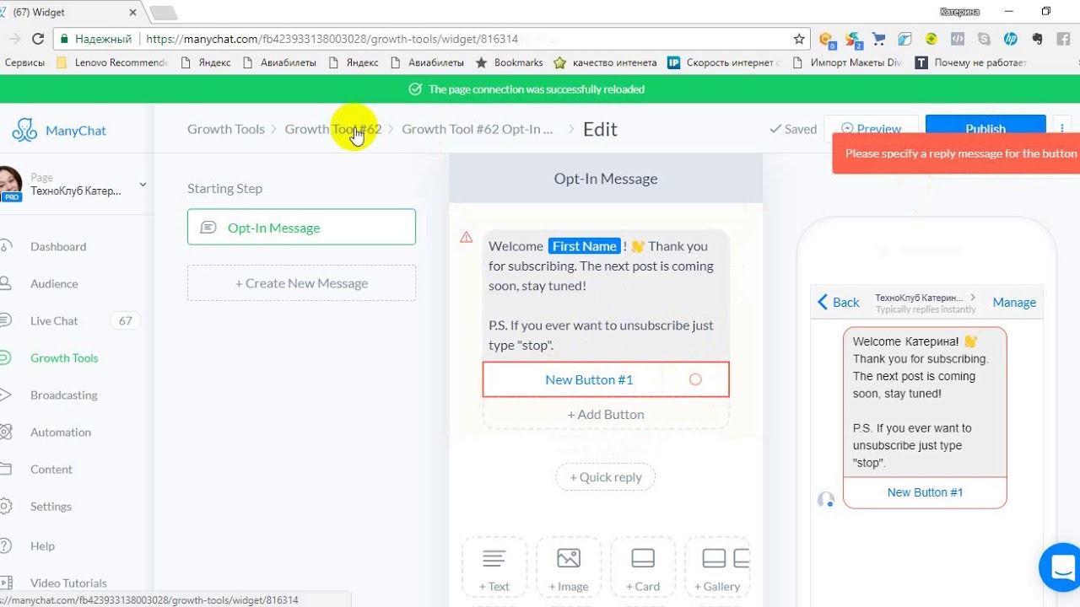The width and height of the screenshot is (1080, 607).
Task: Open the Авиабилеты bookmark after first Яндекс
Action: click(280, 62)
